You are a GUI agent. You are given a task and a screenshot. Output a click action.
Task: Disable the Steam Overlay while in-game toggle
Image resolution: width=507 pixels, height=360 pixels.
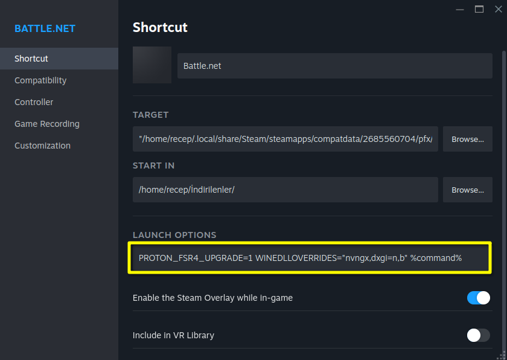coord(478,298)
